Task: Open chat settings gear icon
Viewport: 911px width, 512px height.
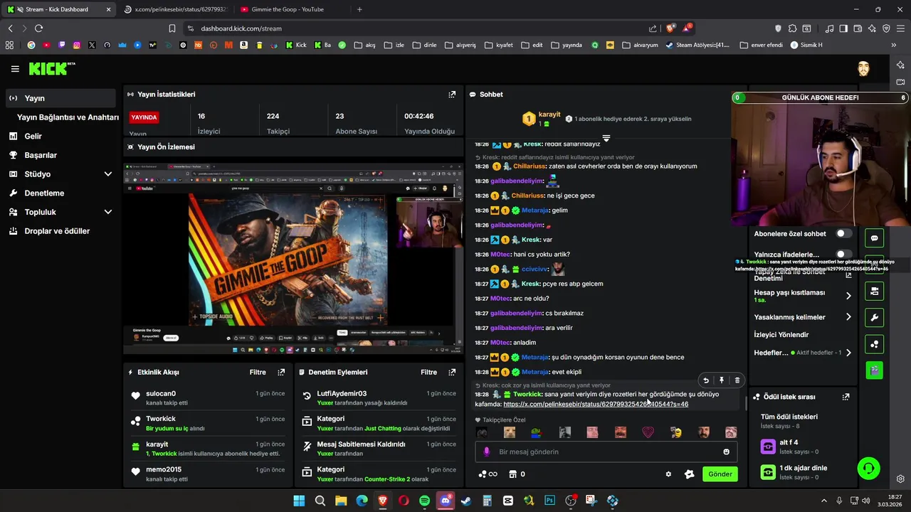Action: coord(668,474)
